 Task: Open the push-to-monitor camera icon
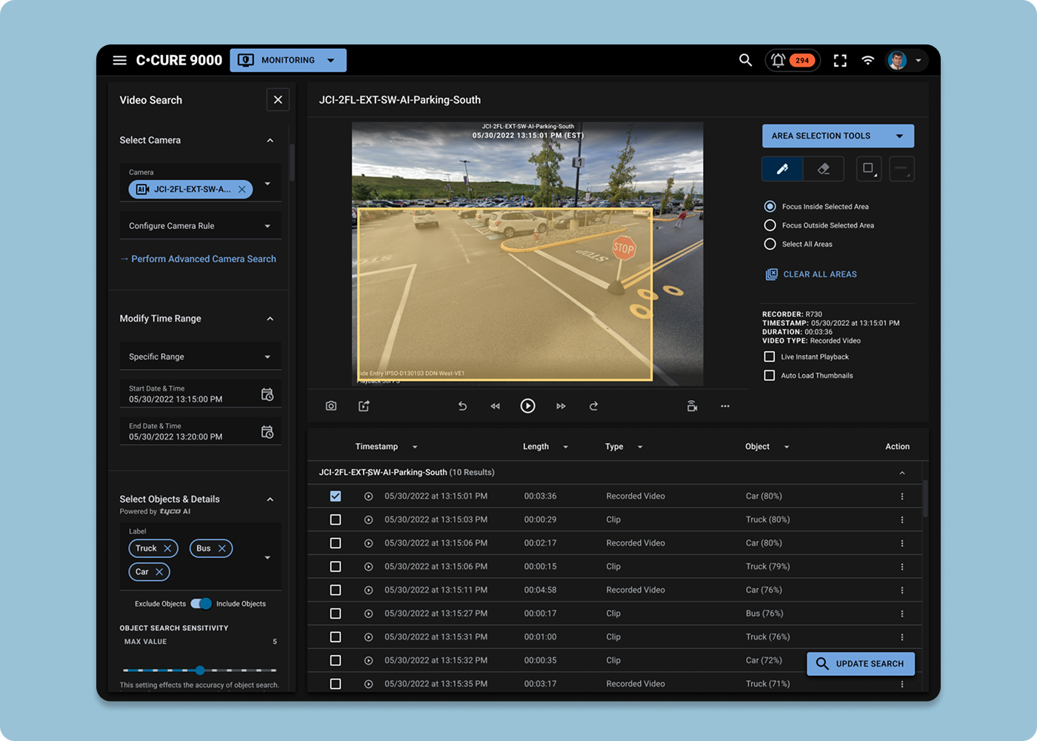691,405
